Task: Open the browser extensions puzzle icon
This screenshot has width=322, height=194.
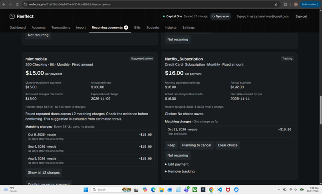Action: 286,4
